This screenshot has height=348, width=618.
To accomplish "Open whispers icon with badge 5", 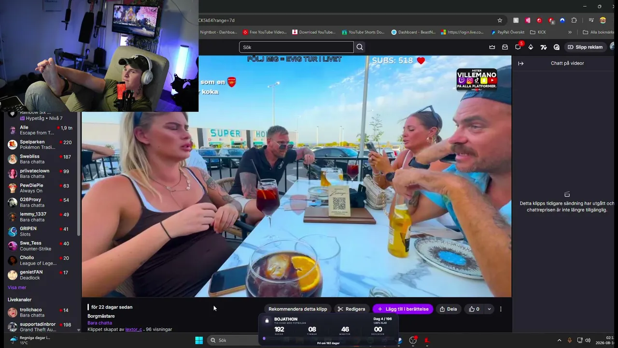I will point(518,47).
